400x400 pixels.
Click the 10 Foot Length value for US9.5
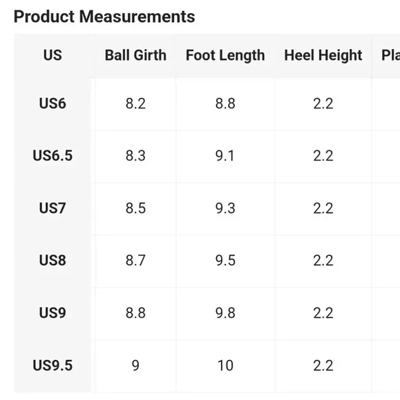click(225, 366)
